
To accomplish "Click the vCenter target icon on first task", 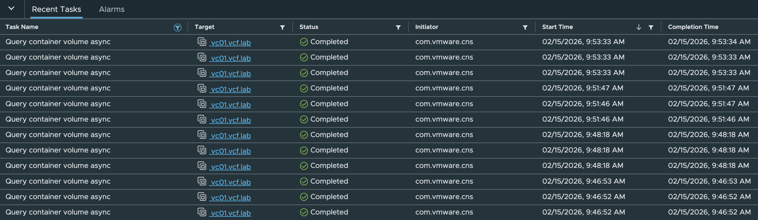I will click(x=202, y=42).
